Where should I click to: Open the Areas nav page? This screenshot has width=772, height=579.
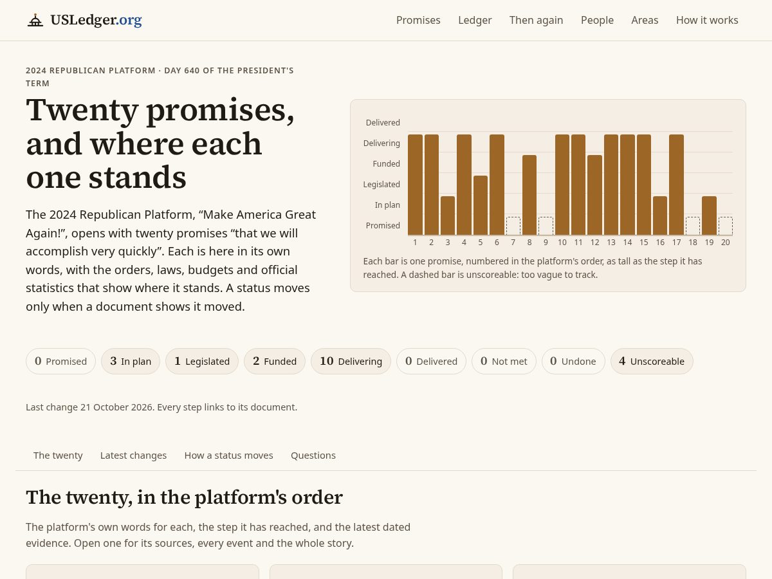645,20
